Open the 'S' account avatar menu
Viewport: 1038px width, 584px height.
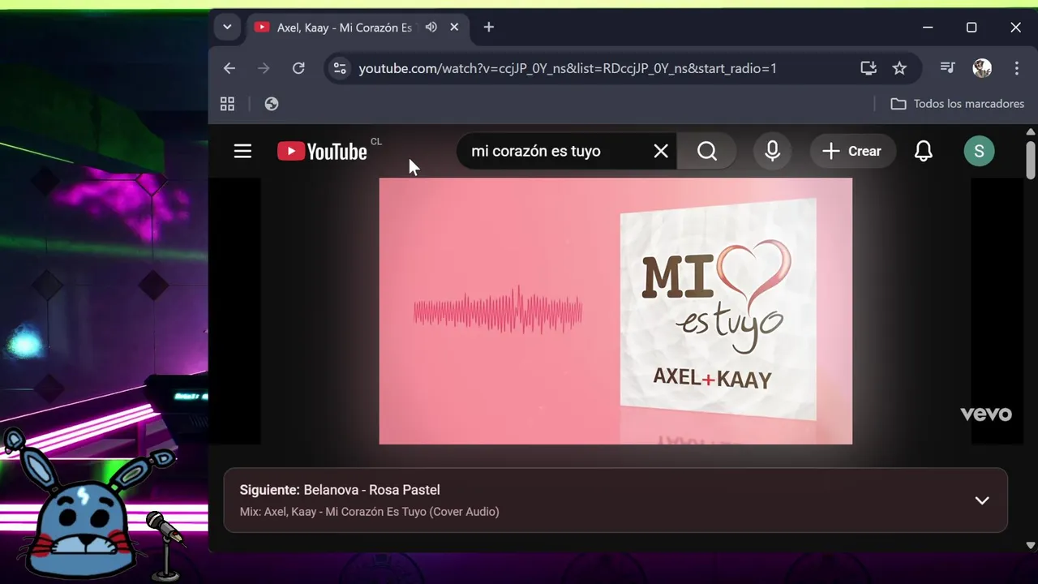tap(979, 151)
